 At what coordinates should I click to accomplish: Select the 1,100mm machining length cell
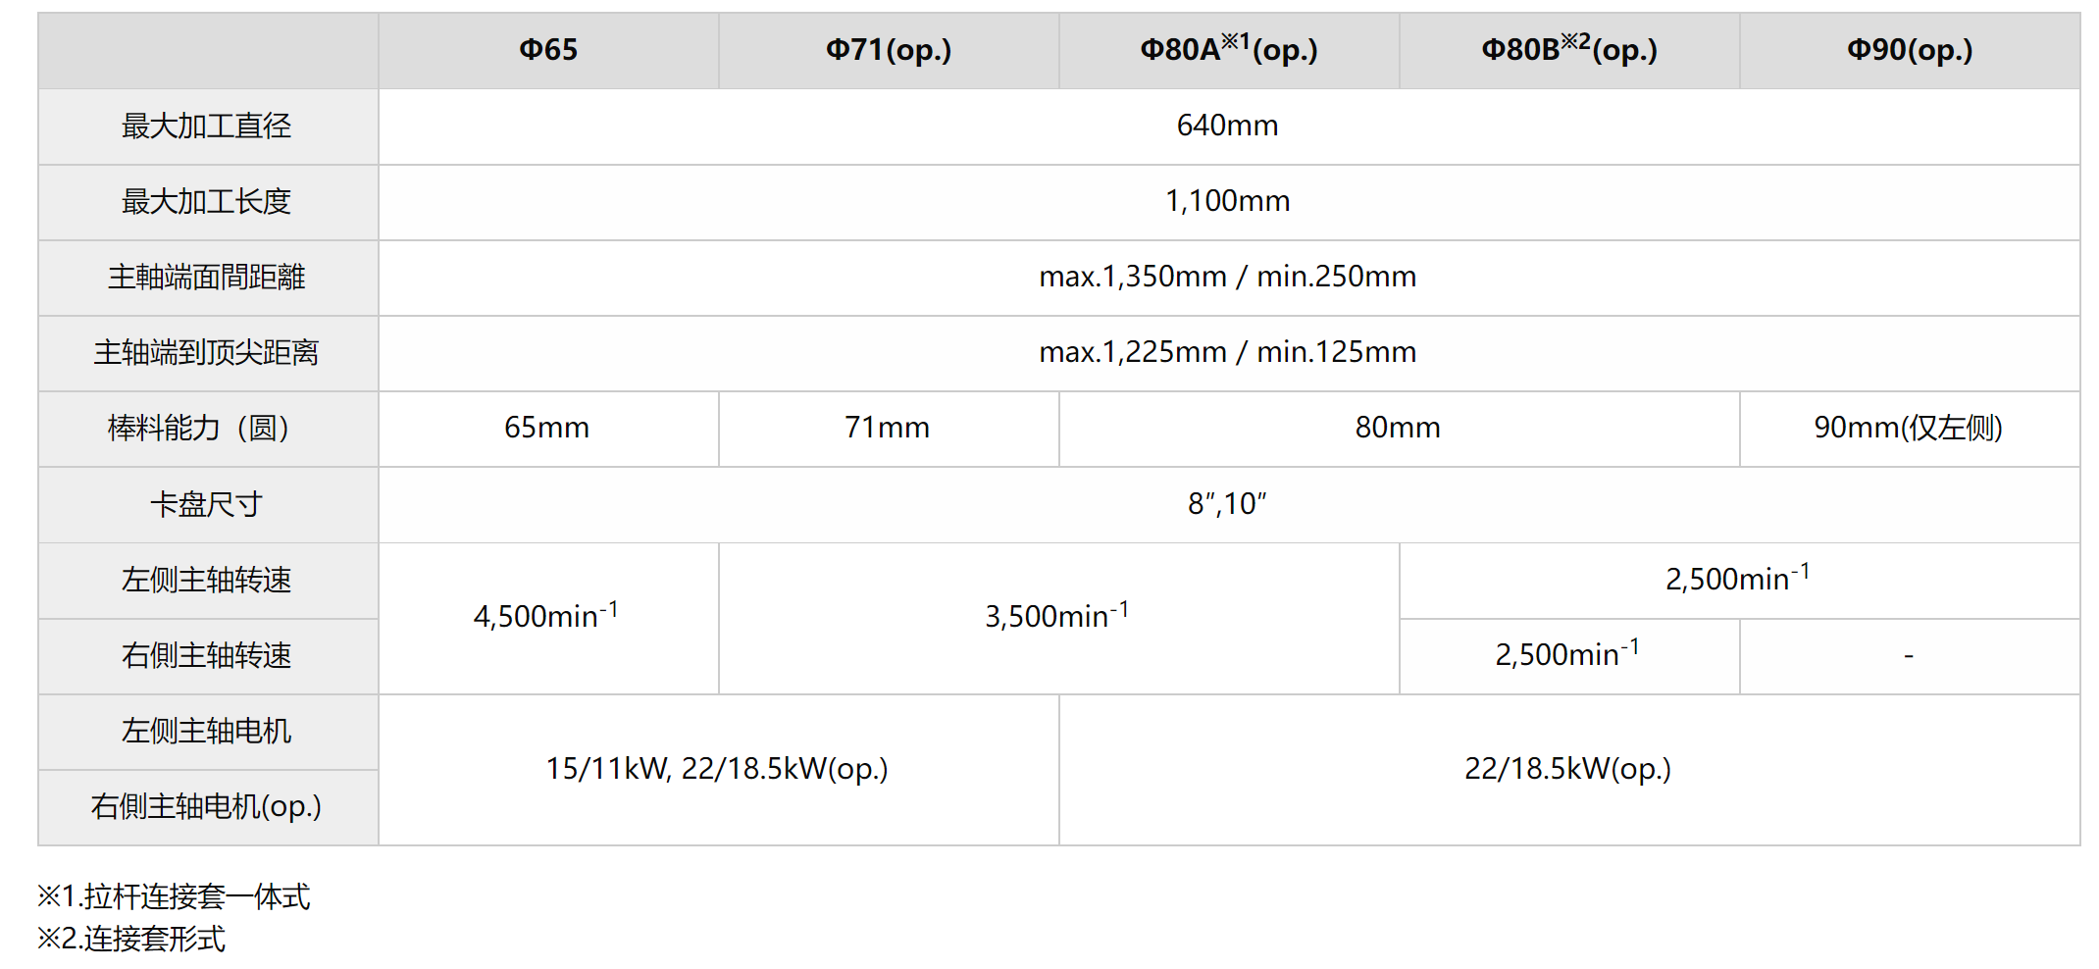click(x=1227, y=201)
